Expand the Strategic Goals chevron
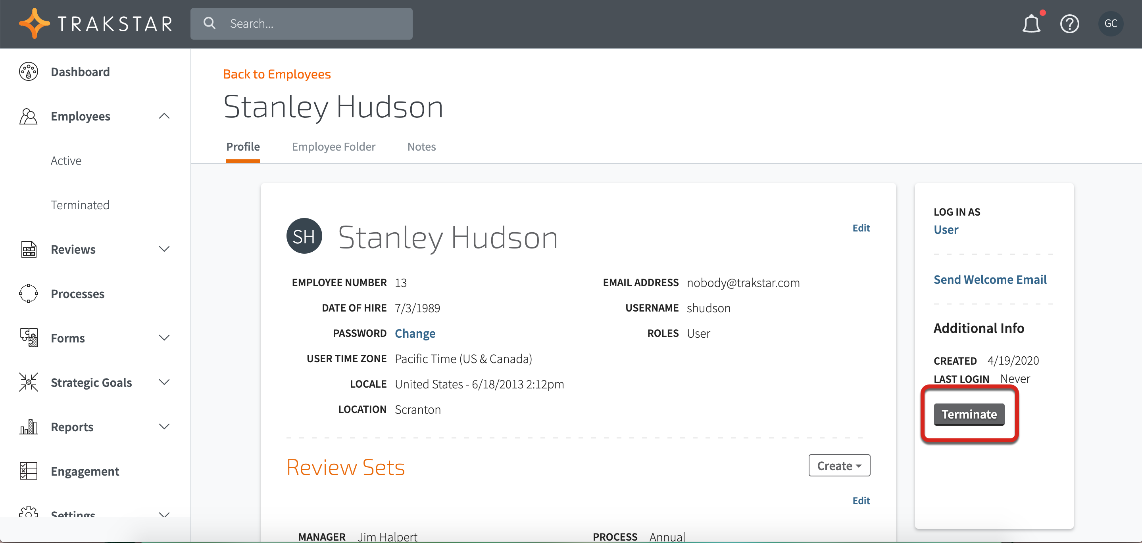The image size is (1142, 543). coord(164,382)
